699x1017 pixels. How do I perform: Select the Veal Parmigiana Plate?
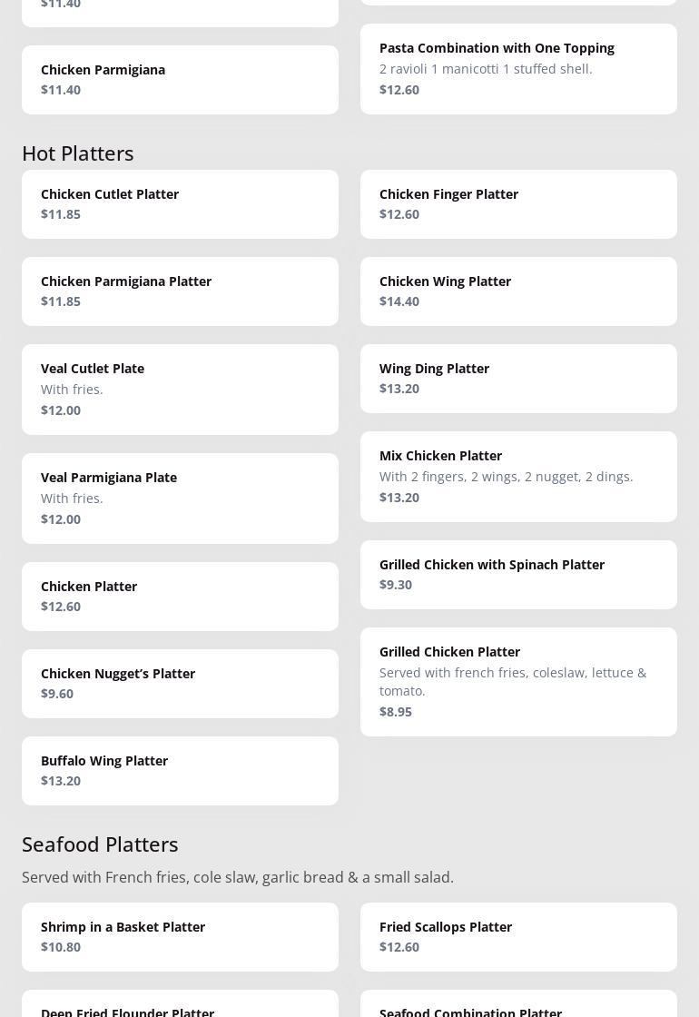[x=180, y=499]
